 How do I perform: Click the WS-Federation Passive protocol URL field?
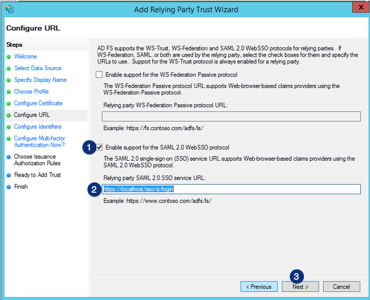point(231,116)
